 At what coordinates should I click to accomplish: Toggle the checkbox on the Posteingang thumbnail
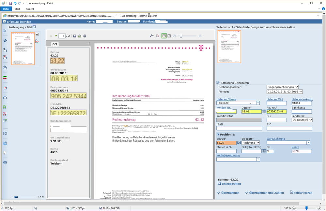click(x=37, y=34)
